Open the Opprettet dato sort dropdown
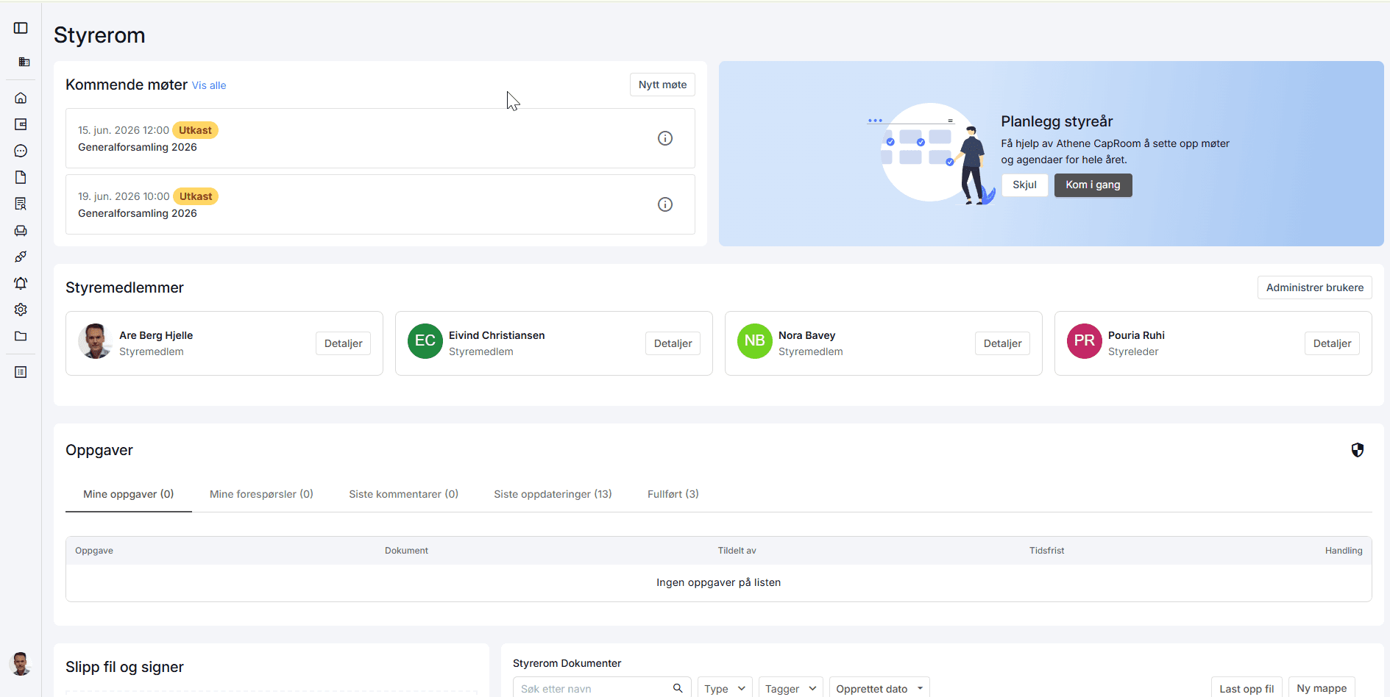1390x697 pixels. coord(879,688)
